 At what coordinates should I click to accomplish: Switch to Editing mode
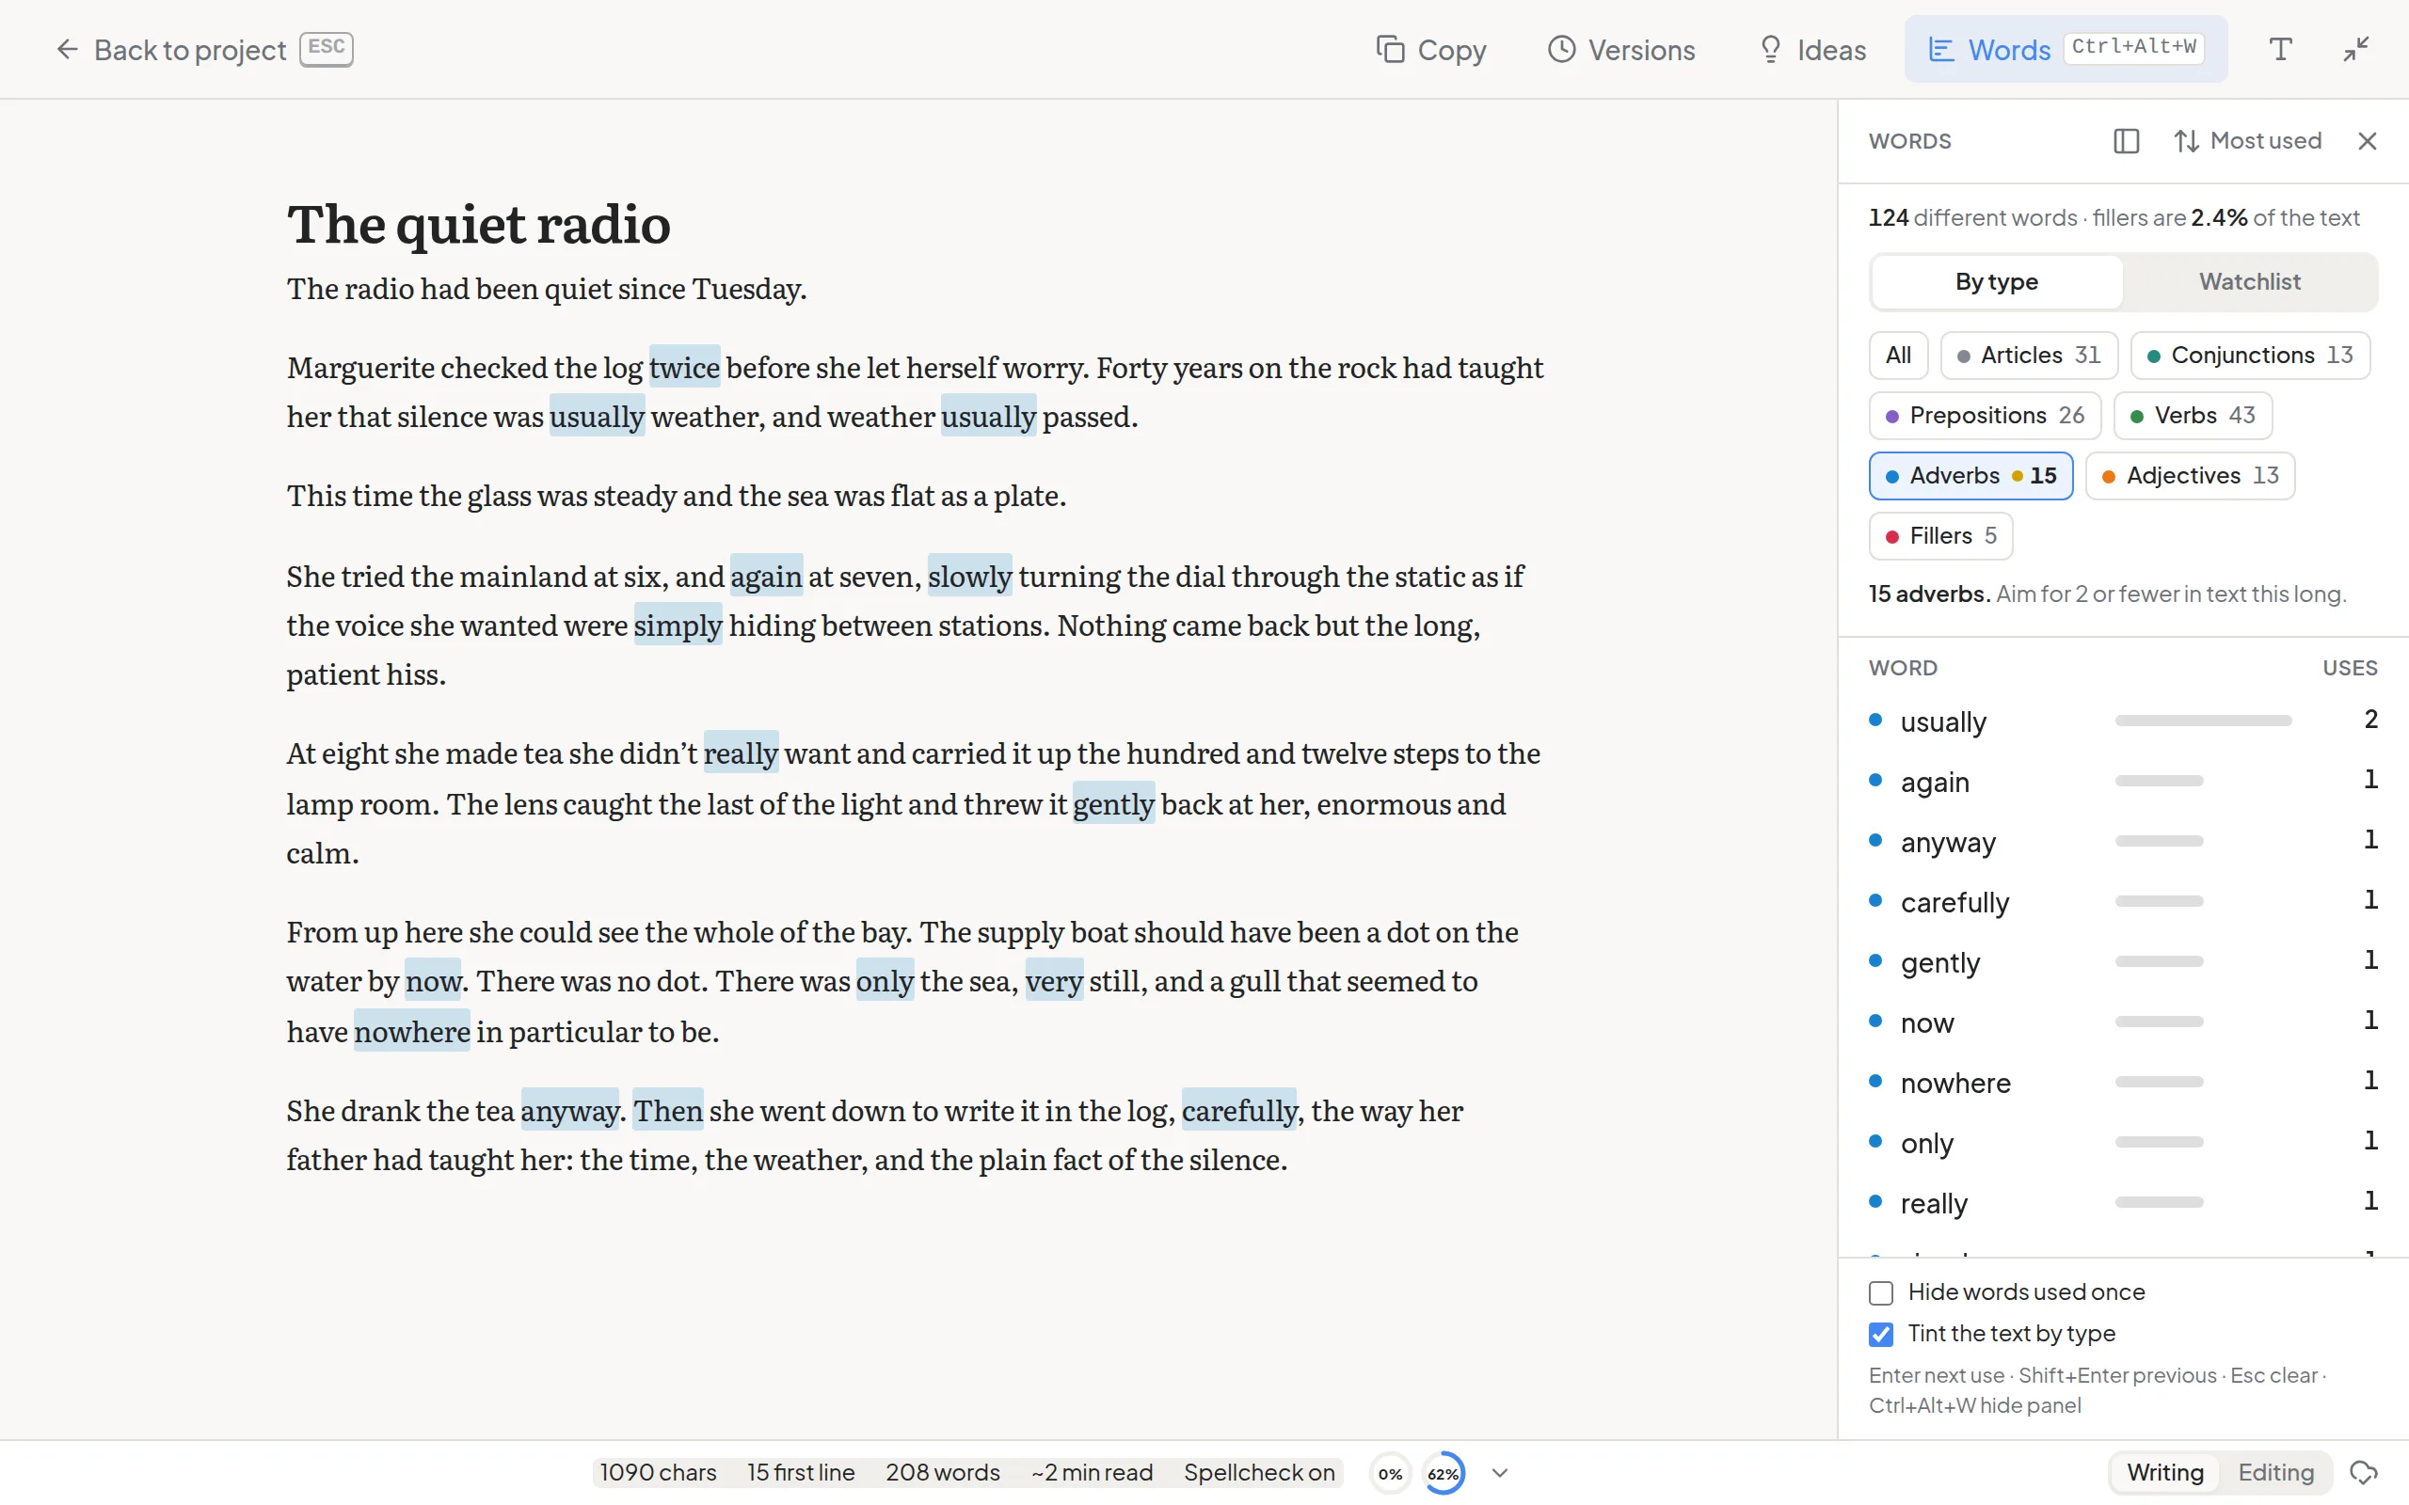tap(2275, 1473)
